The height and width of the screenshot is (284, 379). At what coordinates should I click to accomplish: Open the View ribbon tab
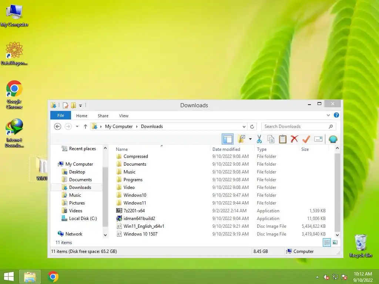(x=124, y=116)
